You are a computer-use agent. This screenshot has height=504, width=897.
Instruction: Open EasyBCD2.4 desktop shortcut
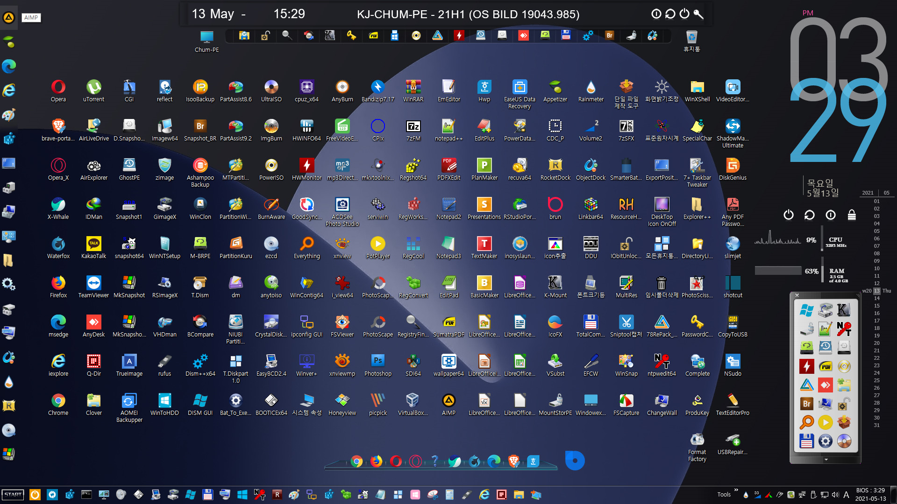click(271, 365)
